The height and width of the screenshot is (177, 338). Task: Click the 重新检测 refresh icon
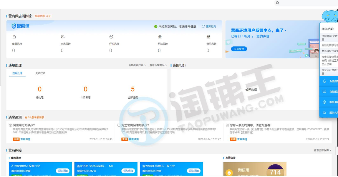(x=203, y=26)
